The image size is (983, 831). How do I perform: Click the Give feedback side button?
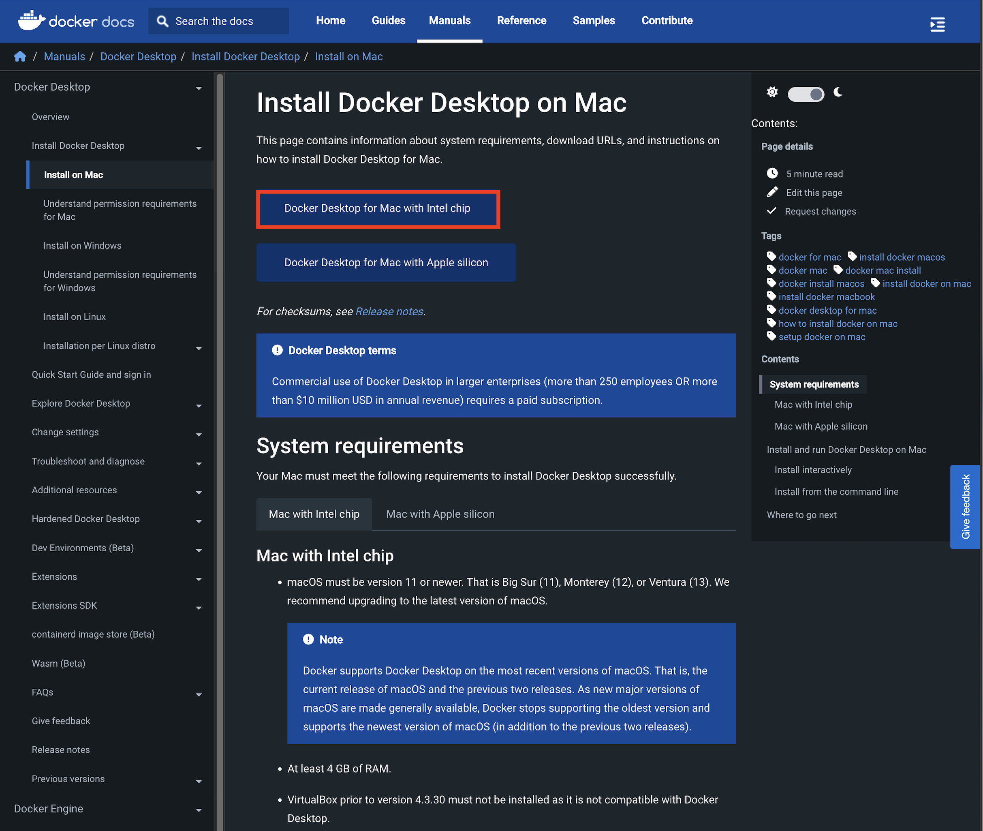tap(965, 507)
